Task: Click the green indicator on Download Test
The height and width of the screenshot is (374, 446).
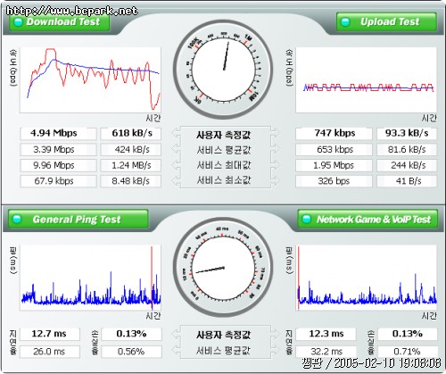Action: point(19,21)
